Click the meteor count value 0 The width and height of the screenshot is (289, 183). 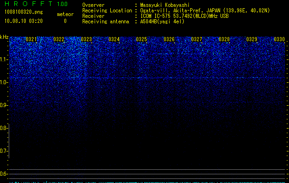point(65,21)
